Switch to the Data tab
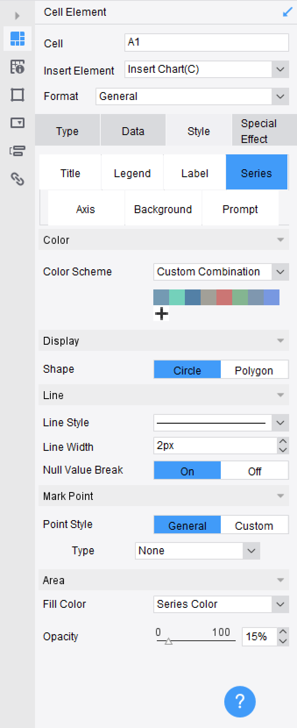297x728 pixels. (x=133, y=131)
